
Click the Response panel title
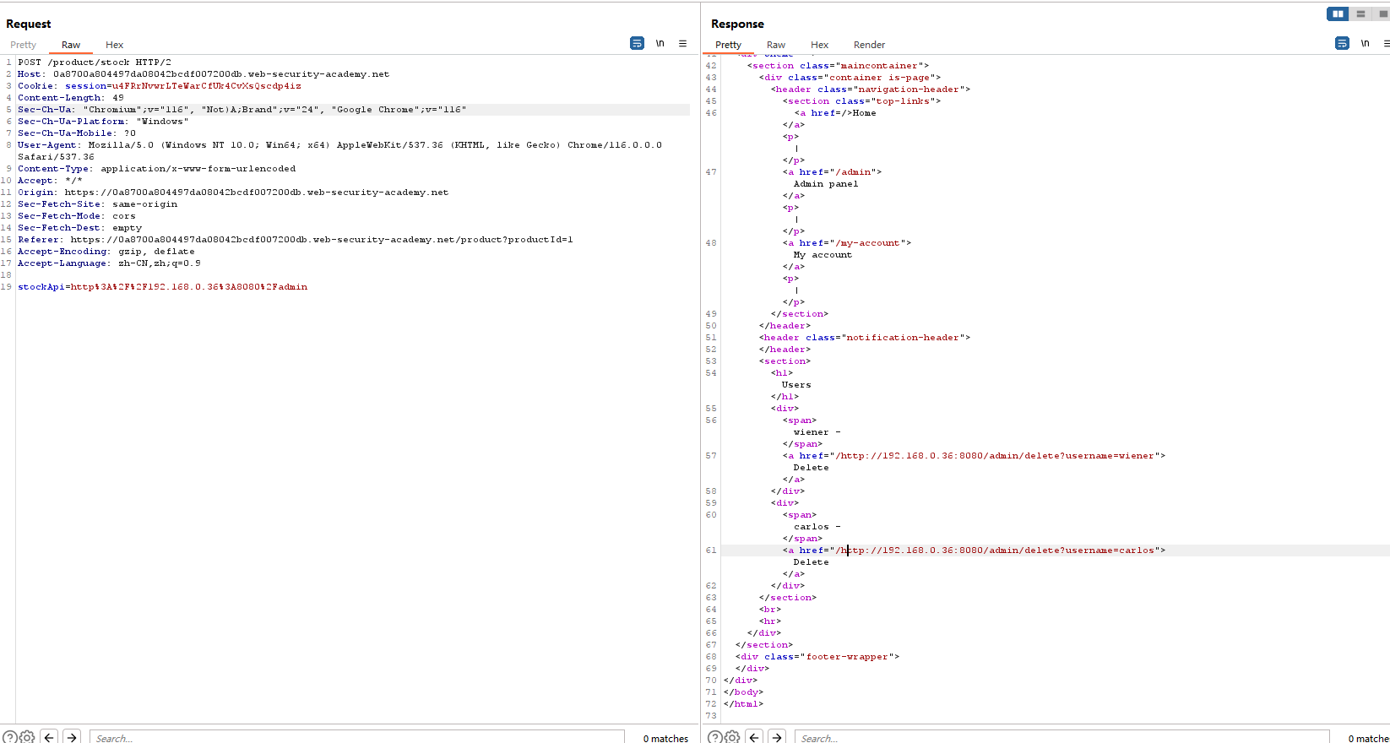point(737,24)
